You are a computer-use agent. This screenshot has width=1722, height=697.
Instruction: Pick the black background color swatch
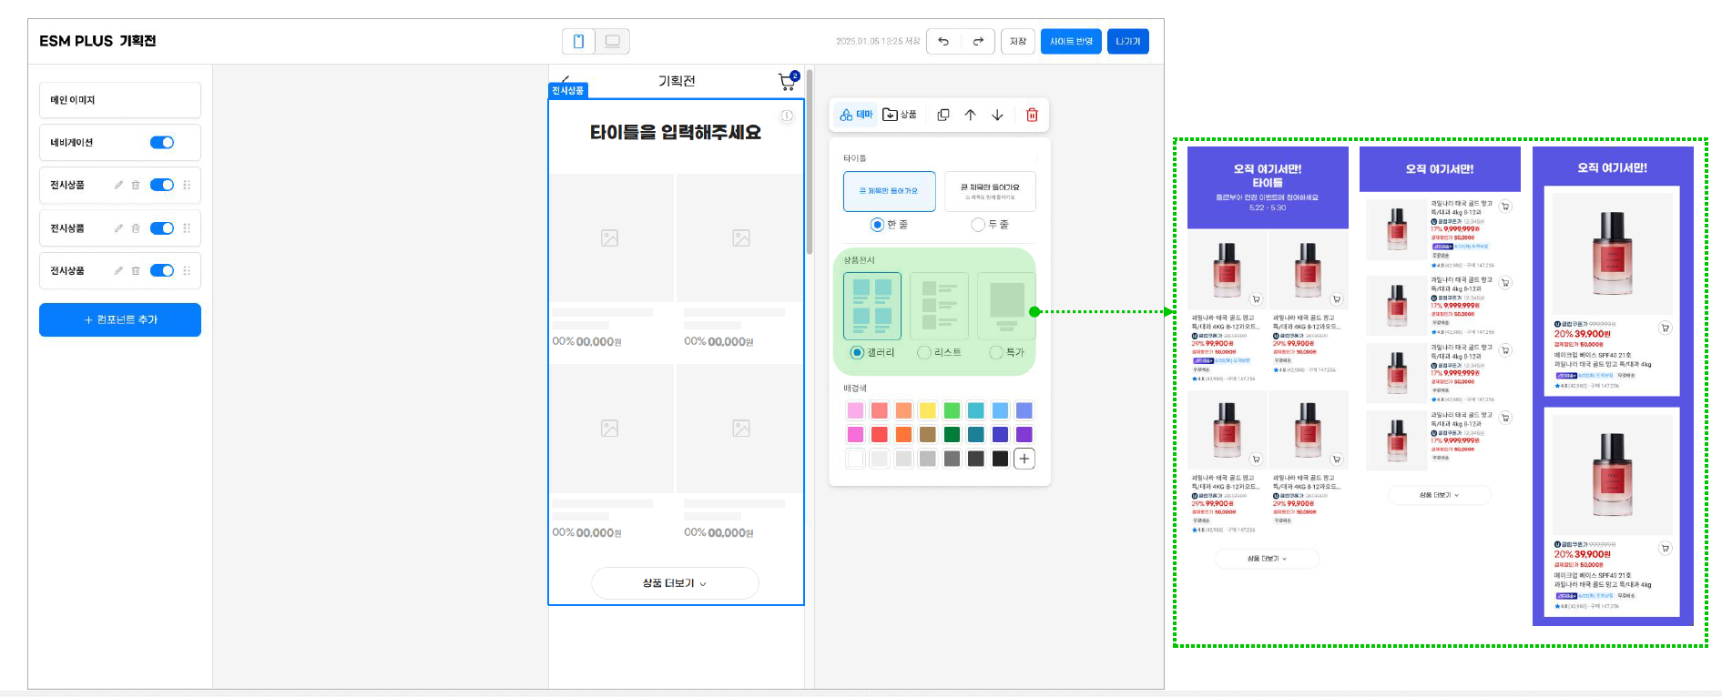tap(1000, 459)
